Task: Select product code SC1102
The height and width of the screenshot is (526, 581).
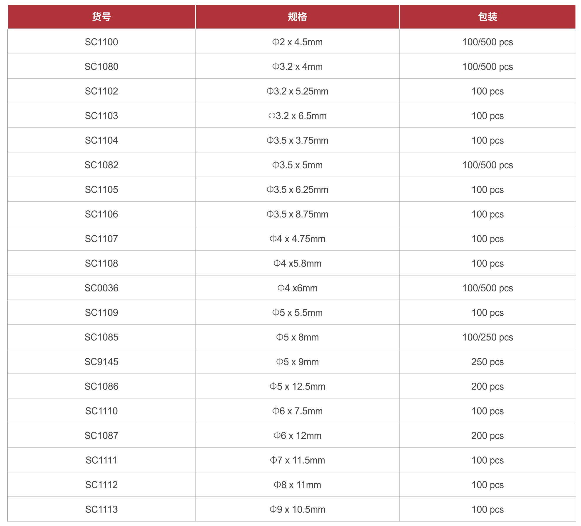Action: click(101, 91)
